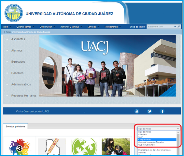Expand the Institutos y campus menu

[71, 27]
